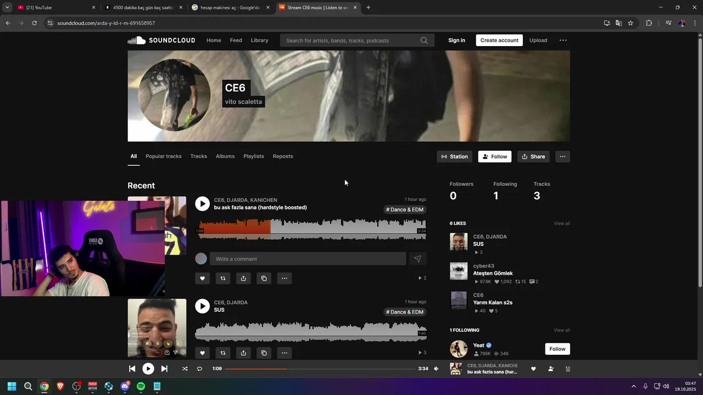Click the Upload link
703x395 pixels.
pyautogui.click(x=538, y=40)
